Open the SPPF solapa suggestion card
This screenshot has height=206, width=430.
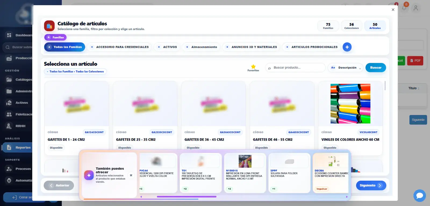(x=289, y=173)
